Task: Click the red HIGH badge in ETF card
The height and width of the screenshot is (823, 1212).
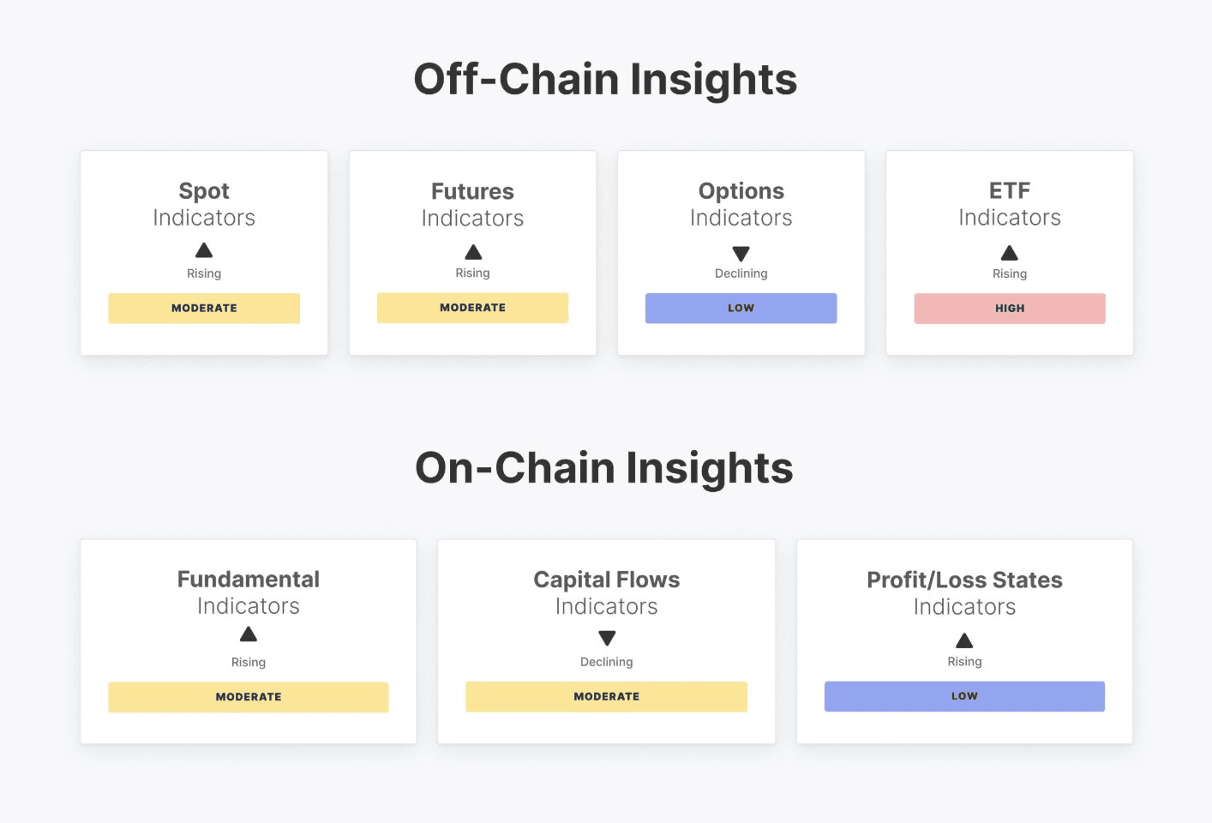Action: pyautogui.click(x=1010, y=309)
